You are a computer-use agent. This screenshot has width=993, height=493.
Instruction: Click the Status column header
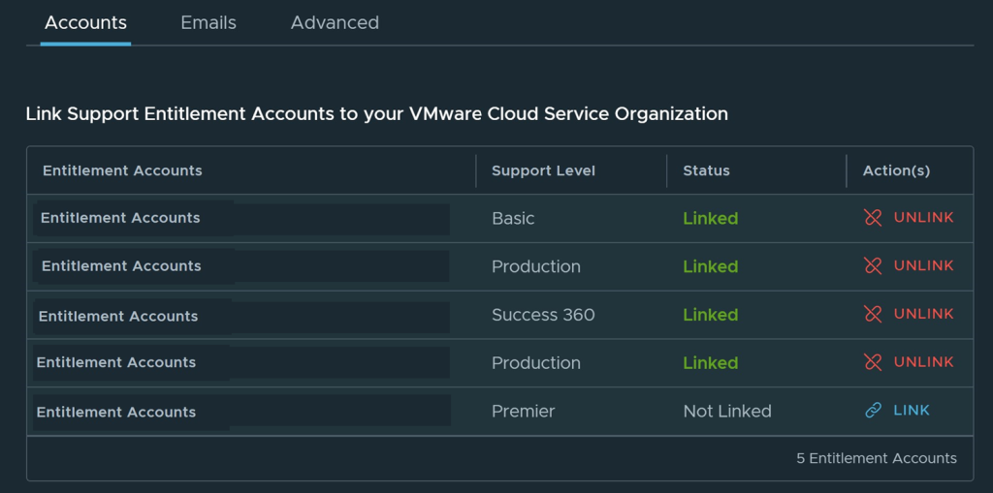(x=706, y=170)
